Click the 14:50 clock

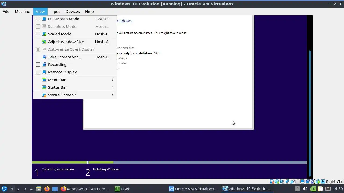pyautogui.click(x=338, y=189)
